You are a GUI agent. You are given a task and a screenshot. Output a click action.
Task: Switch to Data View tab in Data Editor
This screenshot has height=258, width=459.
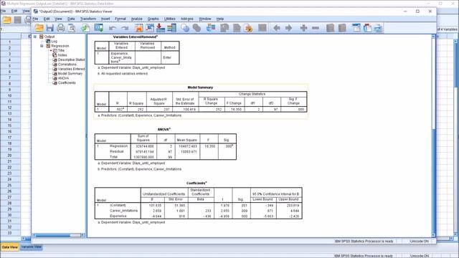[9, 247]
